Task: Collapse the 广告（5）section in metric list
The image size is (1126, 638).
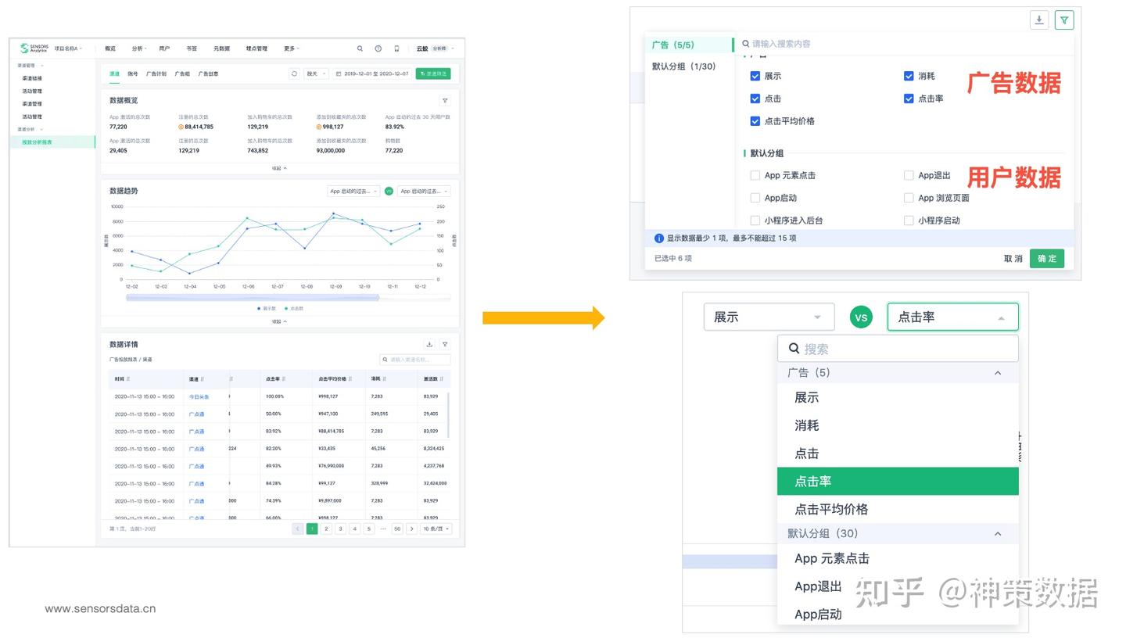Action: [x=998, y=372]
